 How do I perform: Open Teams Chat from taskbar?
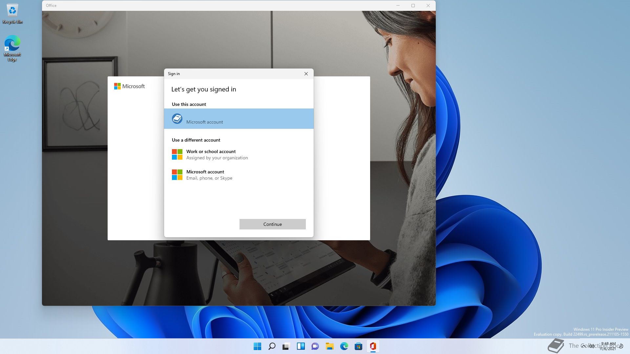(x=315, y=346)
